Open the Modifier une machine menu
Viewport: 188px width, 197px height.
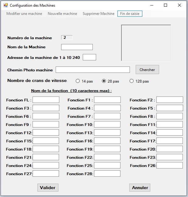pos(24,14)
